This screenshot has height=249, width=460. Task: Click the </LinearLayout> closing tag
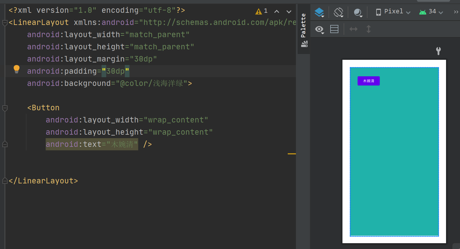43,181
